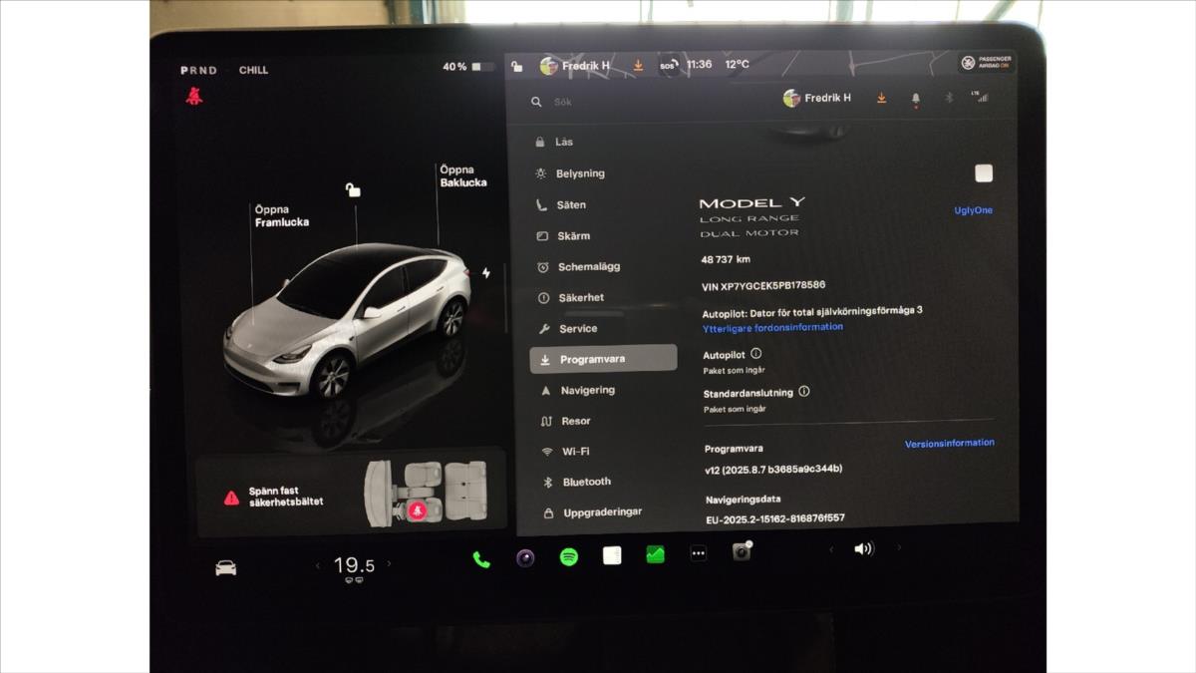The image size is (1196, 673).
Task: Tap the Spänn fast säkerhetsbältet warning card
Action: coord(351,494)
